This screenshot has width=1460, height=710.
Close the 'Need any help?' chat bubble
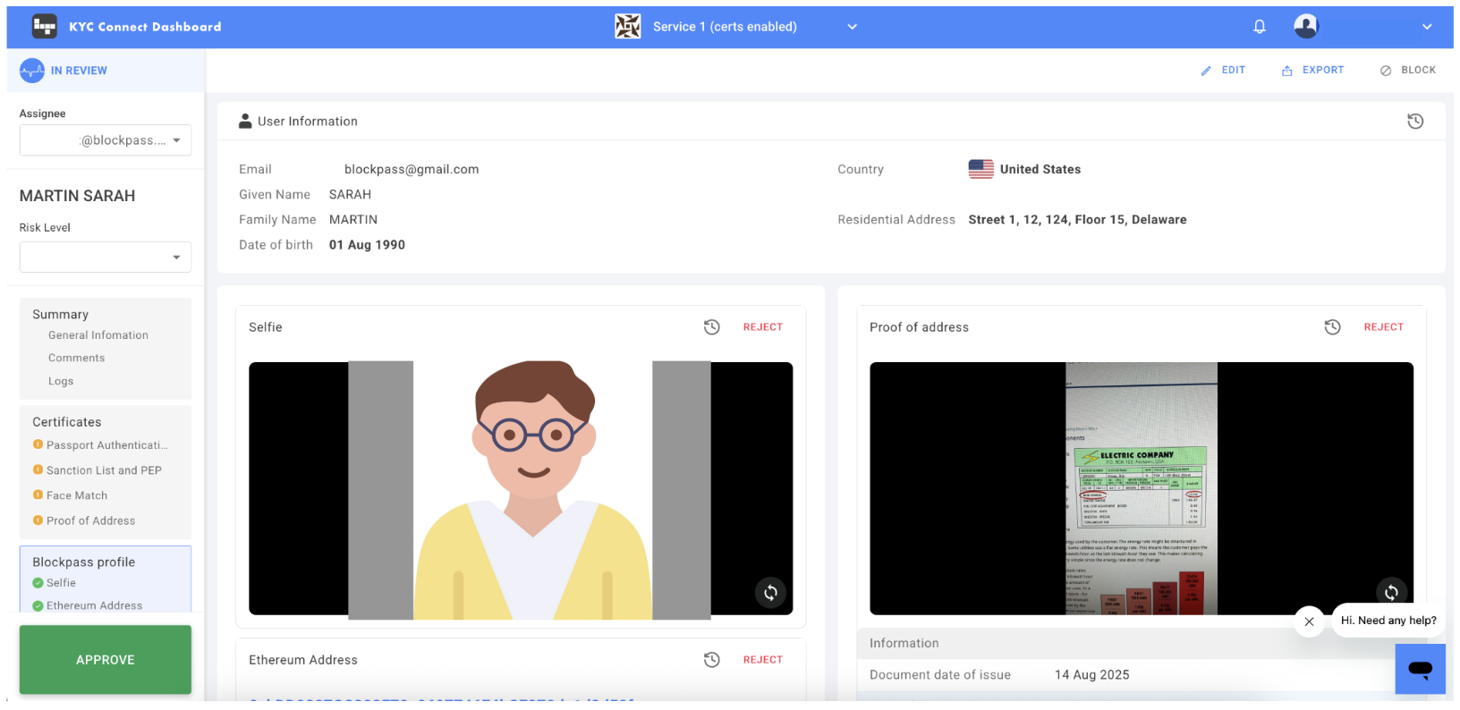click(x=1309, y=621)
